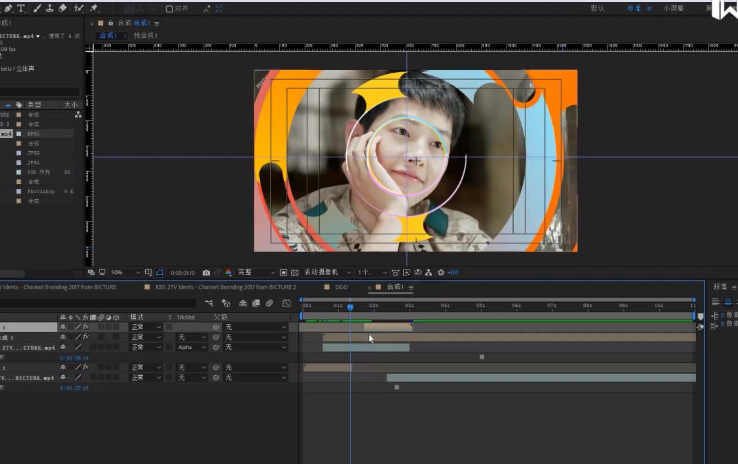This screenshot has height=464, width=738.
Task: Select the Type (T) tool
Action: pos(21,8)
